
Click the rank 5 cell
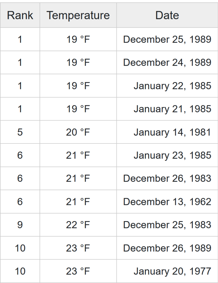click(20, 132)
